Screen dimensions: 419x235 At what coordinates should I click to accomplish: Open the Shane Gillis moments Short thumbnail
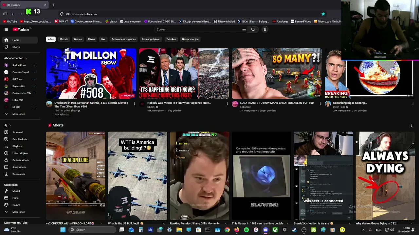point(199,176)
